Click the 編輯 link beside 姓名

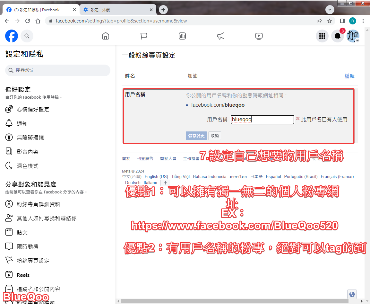[349, 76]
